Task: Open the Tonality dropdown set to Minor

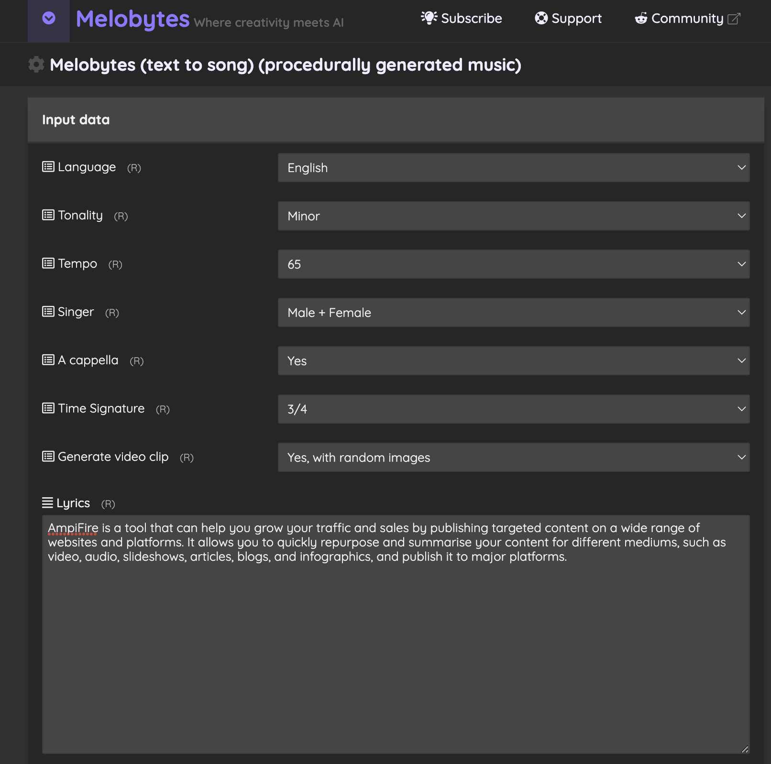Action: click(513, 216)
